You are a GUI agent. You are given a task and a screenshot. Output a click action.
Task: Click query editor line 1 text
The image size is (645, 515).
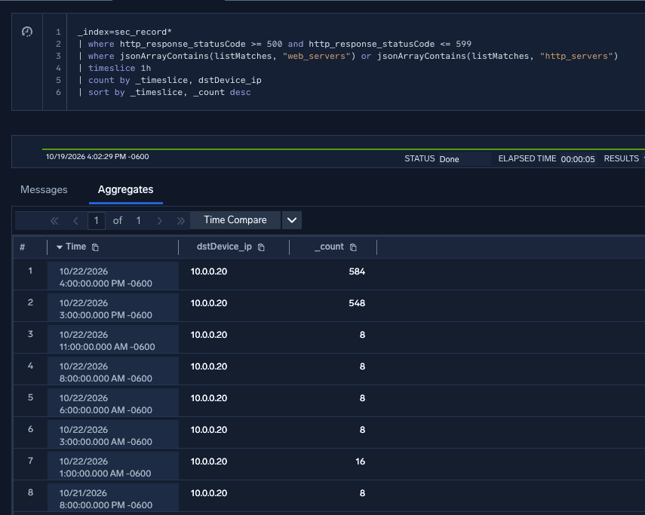pyautogui.click(x=124, y=32)
